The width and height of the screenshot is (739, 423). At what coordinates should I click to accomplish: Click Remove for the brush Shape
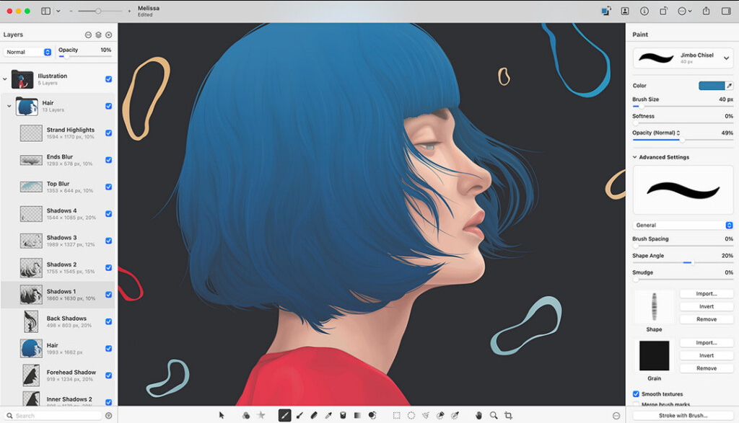tap(707, 319)
